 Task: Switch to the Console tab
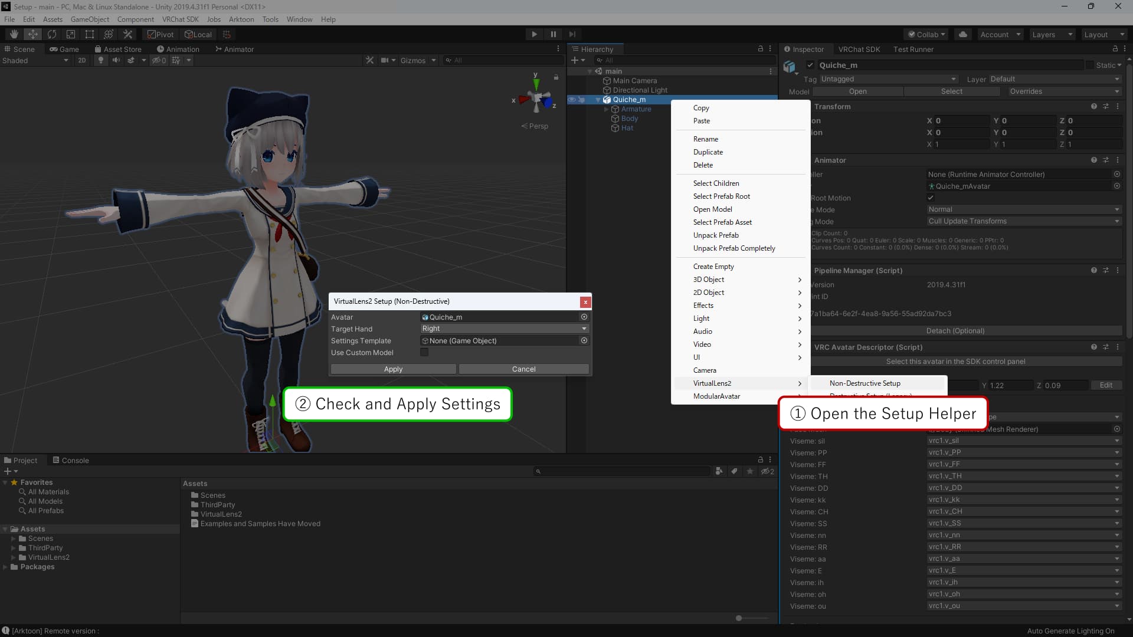[70, 460]
